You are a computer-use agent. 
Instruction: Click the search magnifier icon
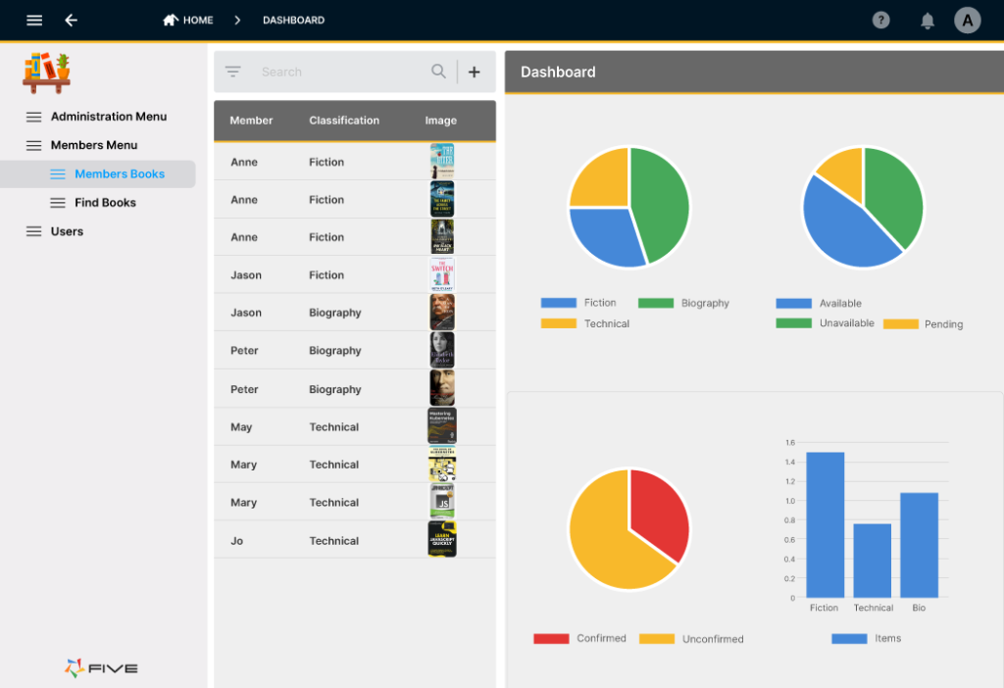(438, 72)
